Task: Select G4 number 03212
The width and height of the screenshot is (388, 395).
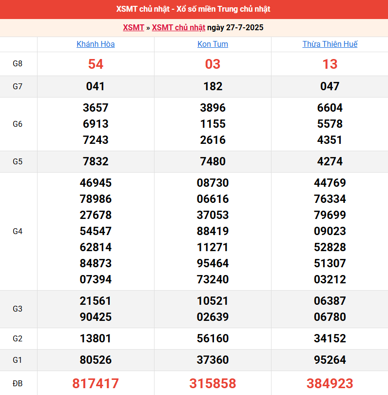Action: click(330, 279)
